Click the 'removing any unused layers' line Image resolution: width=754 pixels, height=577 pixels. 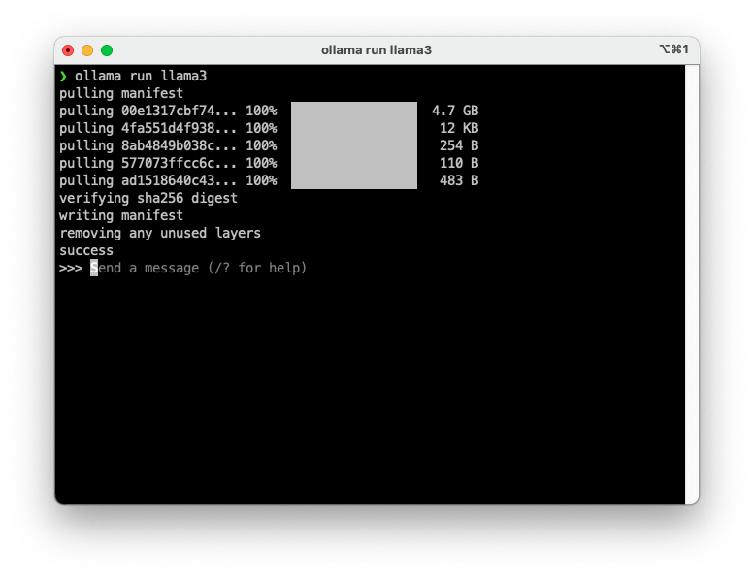pyautogui.click(x=160, y=233)
